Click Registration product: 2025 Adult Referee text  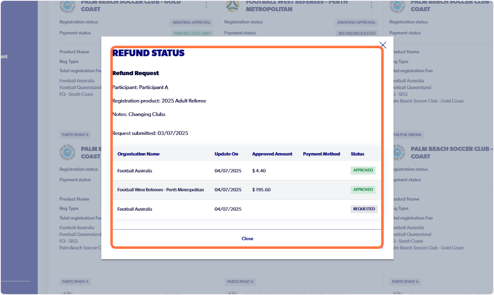[x=159, y=101]
